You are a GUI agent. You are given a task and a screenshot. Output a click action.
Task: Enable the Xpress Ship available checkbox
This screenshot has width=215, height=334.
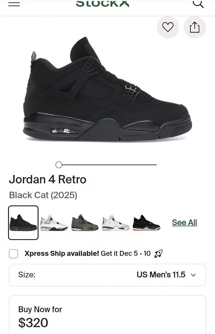point(13,253)
